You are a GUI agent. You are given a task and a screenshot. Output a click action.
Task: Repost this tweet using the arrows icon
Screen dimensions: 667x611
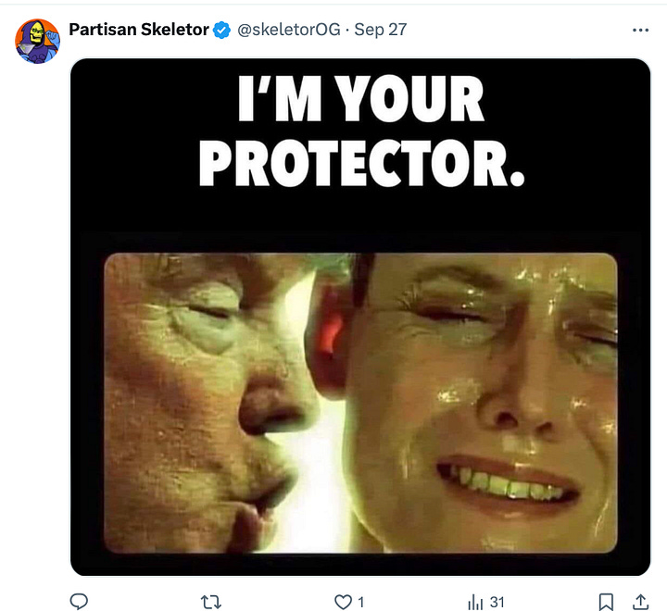click(x=210, y=602)
